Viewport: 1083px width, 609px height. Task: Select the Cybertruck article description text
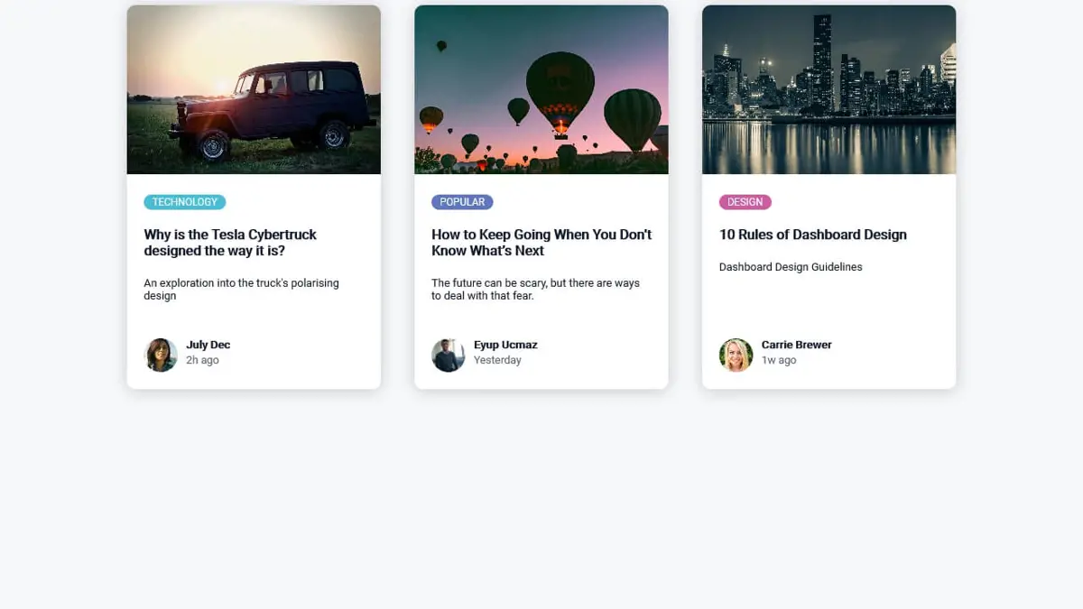(x=241, y=289)
